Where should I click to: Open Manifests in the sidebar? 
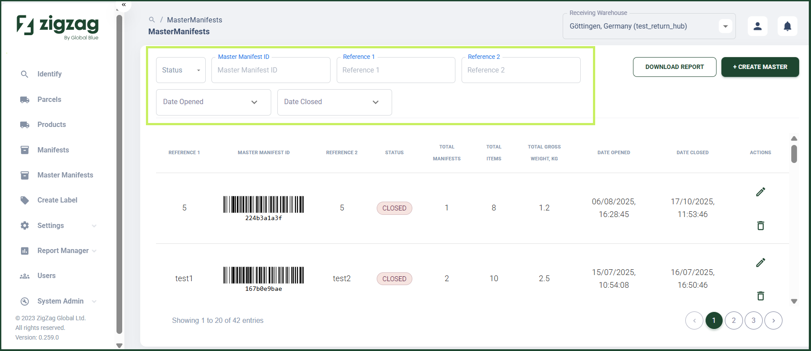[x=53, y=150]
